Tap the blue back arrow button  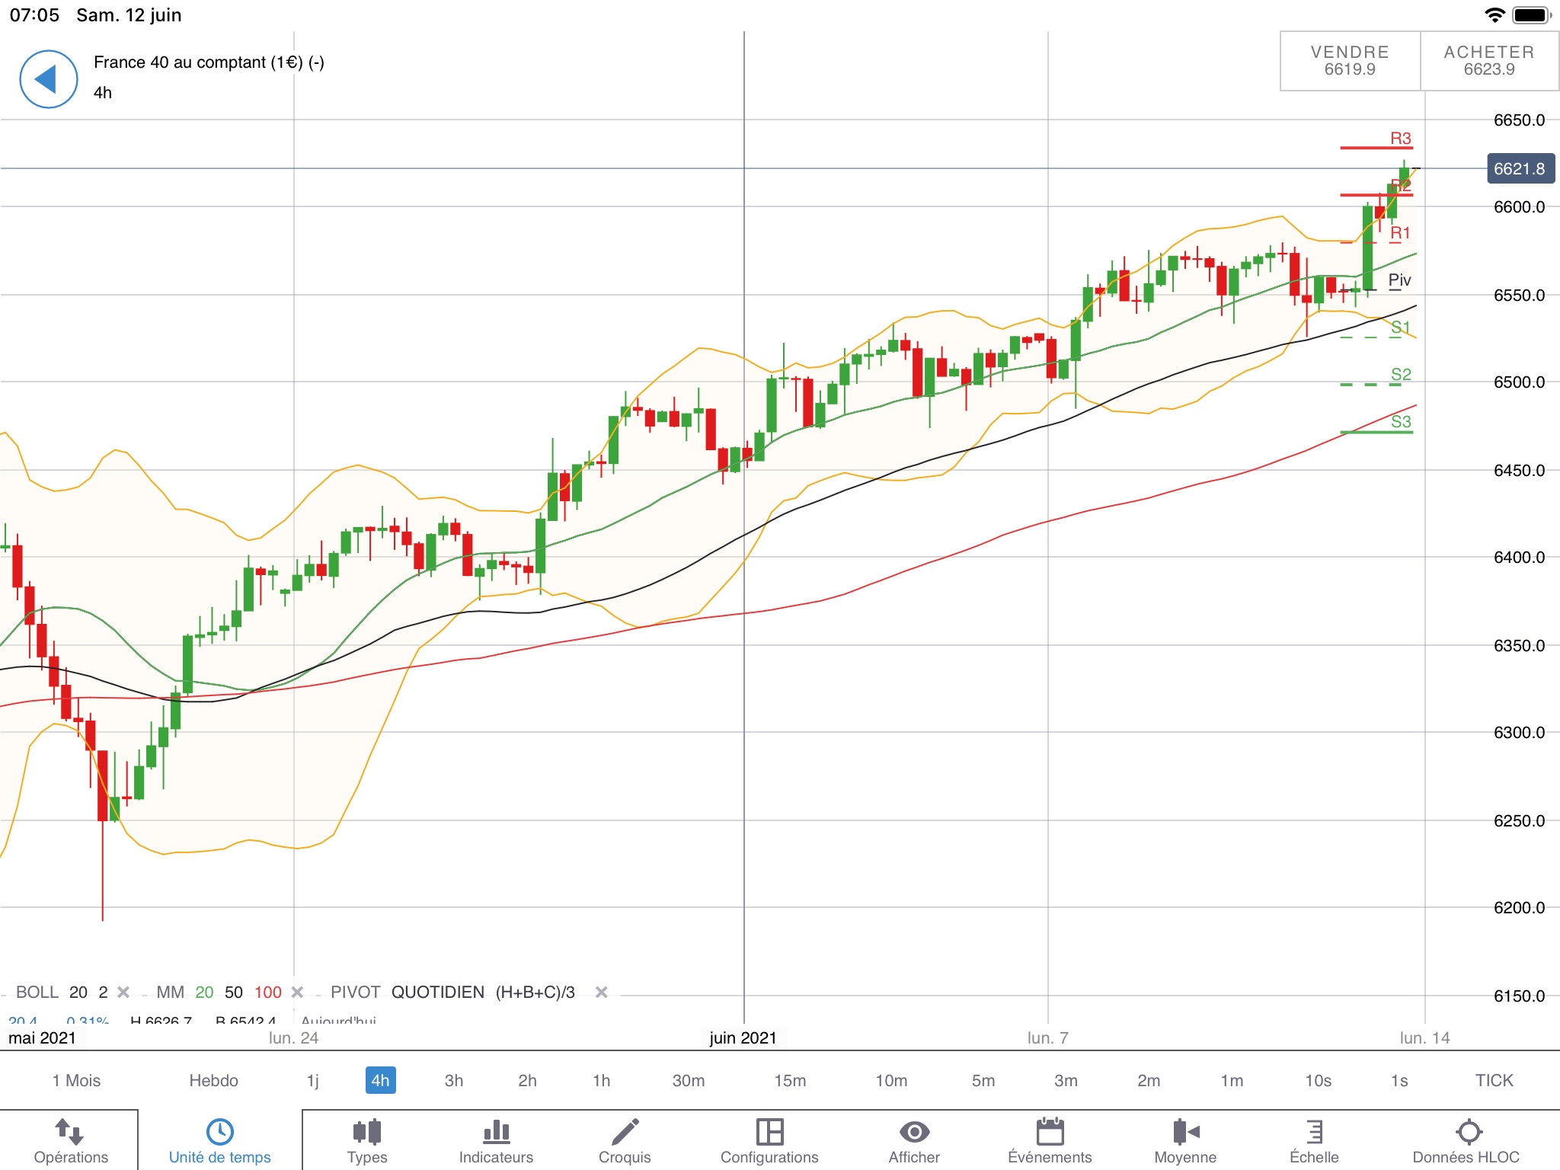tap(48, 79)
